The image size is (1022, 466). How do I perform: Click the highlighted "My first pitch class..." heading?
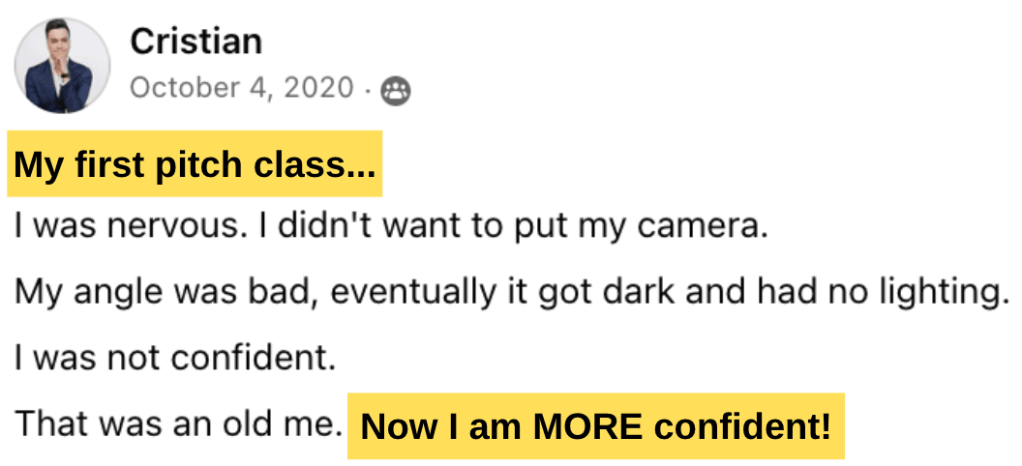click(195, 165)
